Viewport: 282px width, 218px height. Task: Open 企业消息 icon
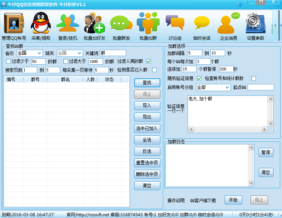click(229, 23)
